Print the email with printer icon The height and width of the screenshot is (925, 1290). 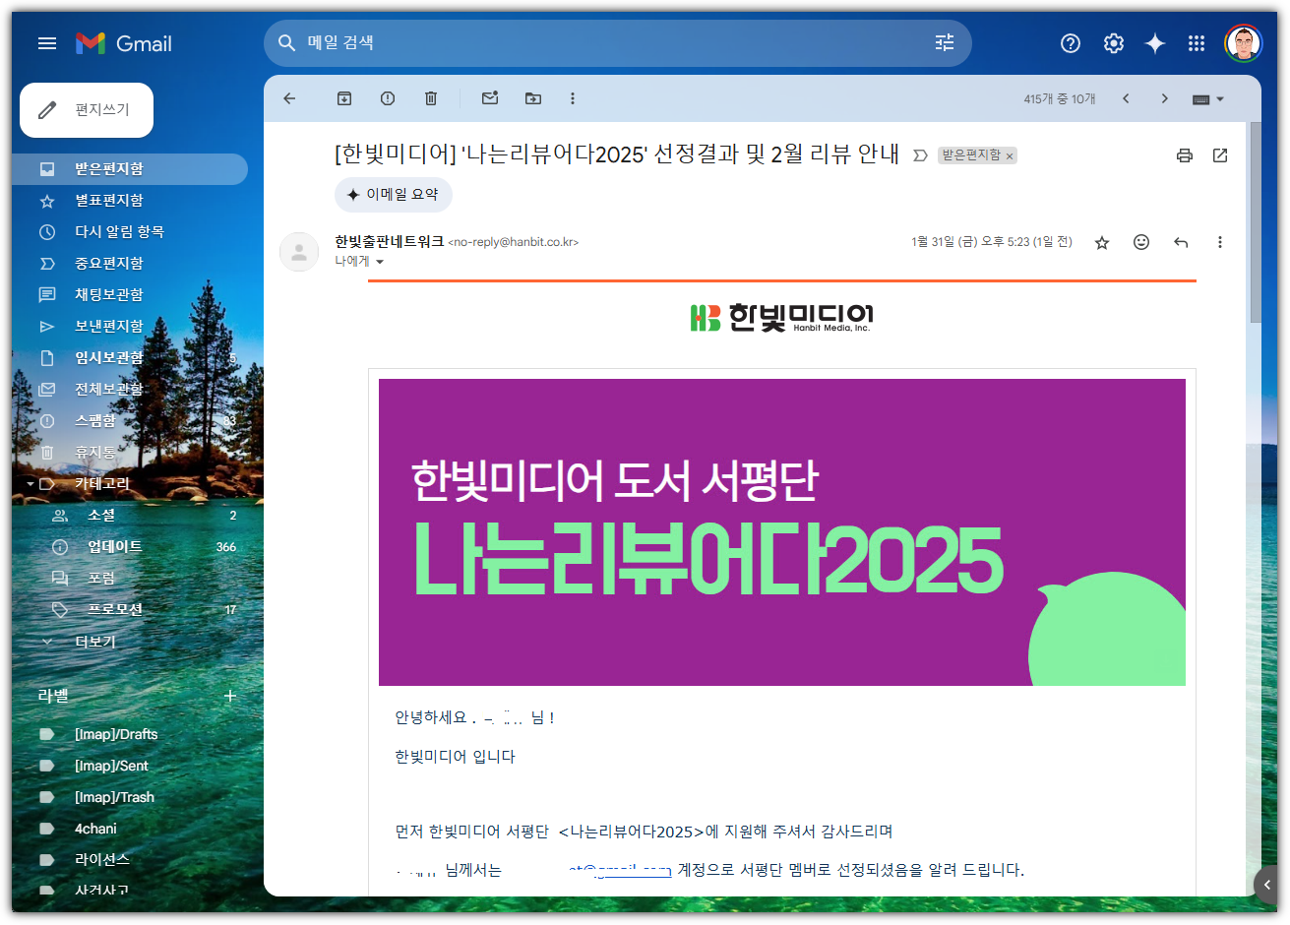point(1185,155)
